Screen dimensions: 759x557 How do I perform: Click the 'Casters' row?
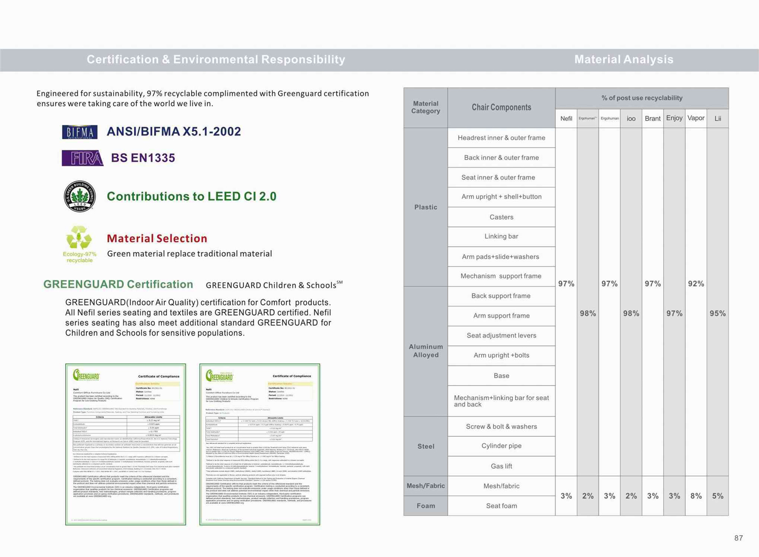(501, 217)
